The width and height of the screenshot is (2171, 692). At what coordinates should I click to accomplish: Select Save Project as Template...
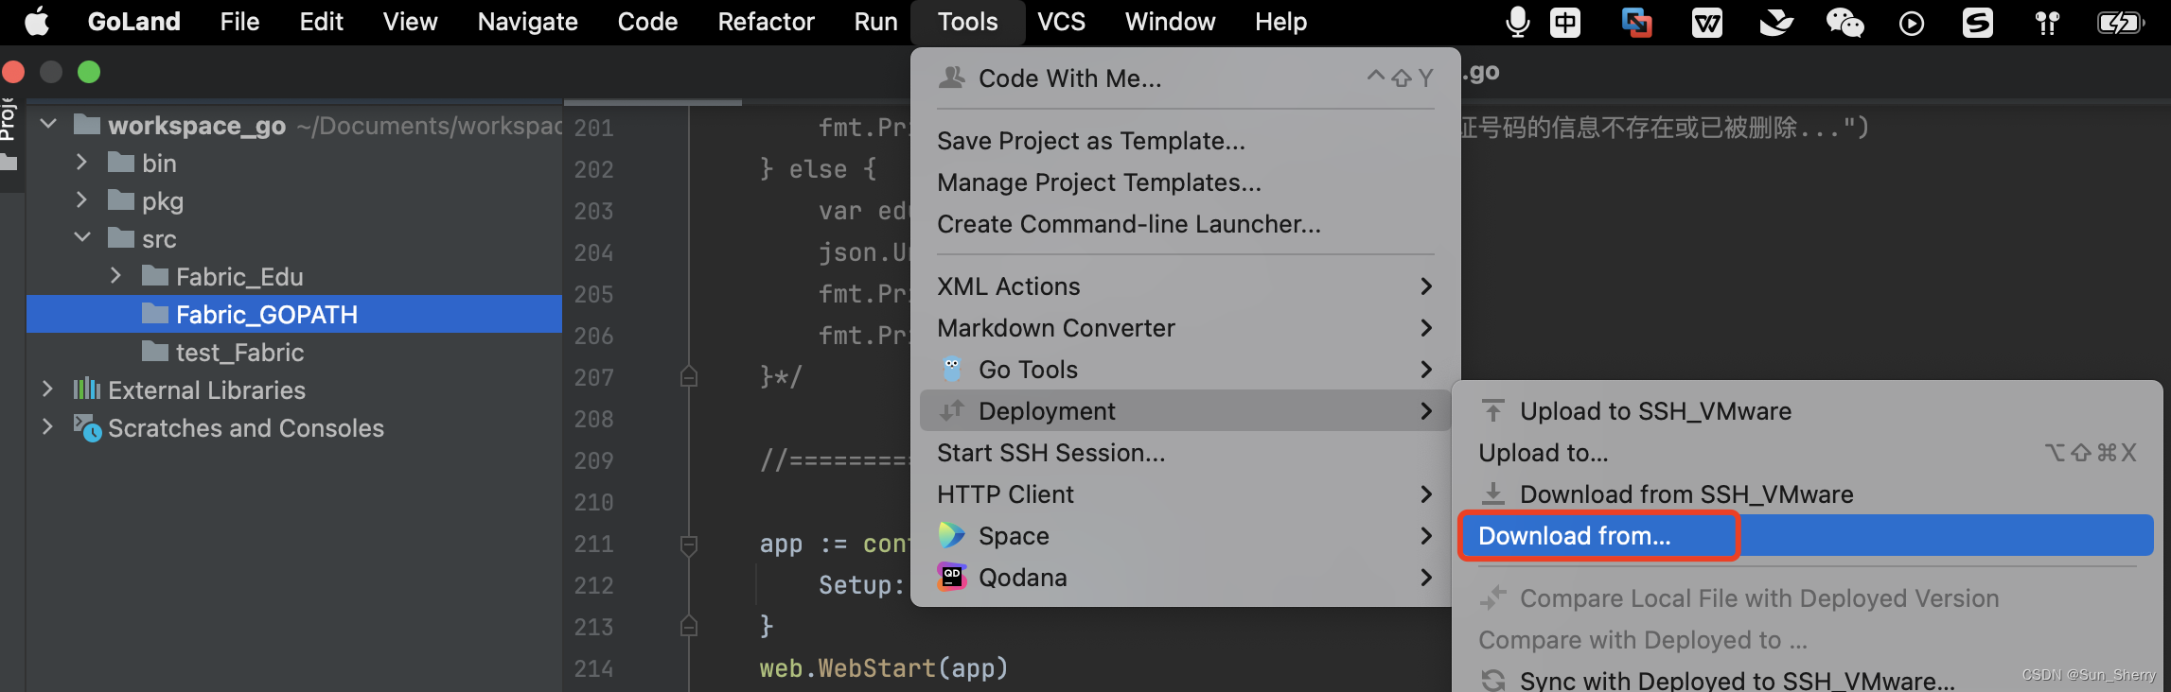[1185, 140]
